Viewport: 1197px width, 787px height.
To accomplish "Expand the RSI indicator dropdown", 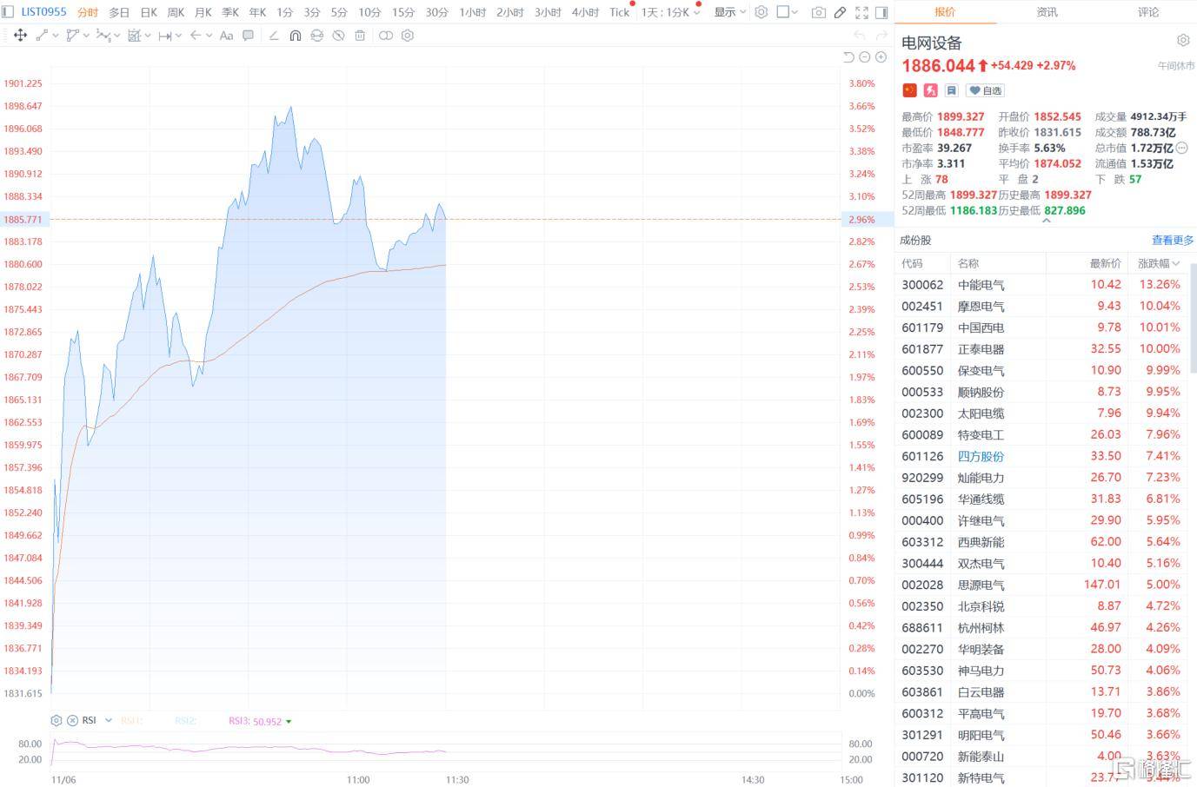I will coord(109,720).
